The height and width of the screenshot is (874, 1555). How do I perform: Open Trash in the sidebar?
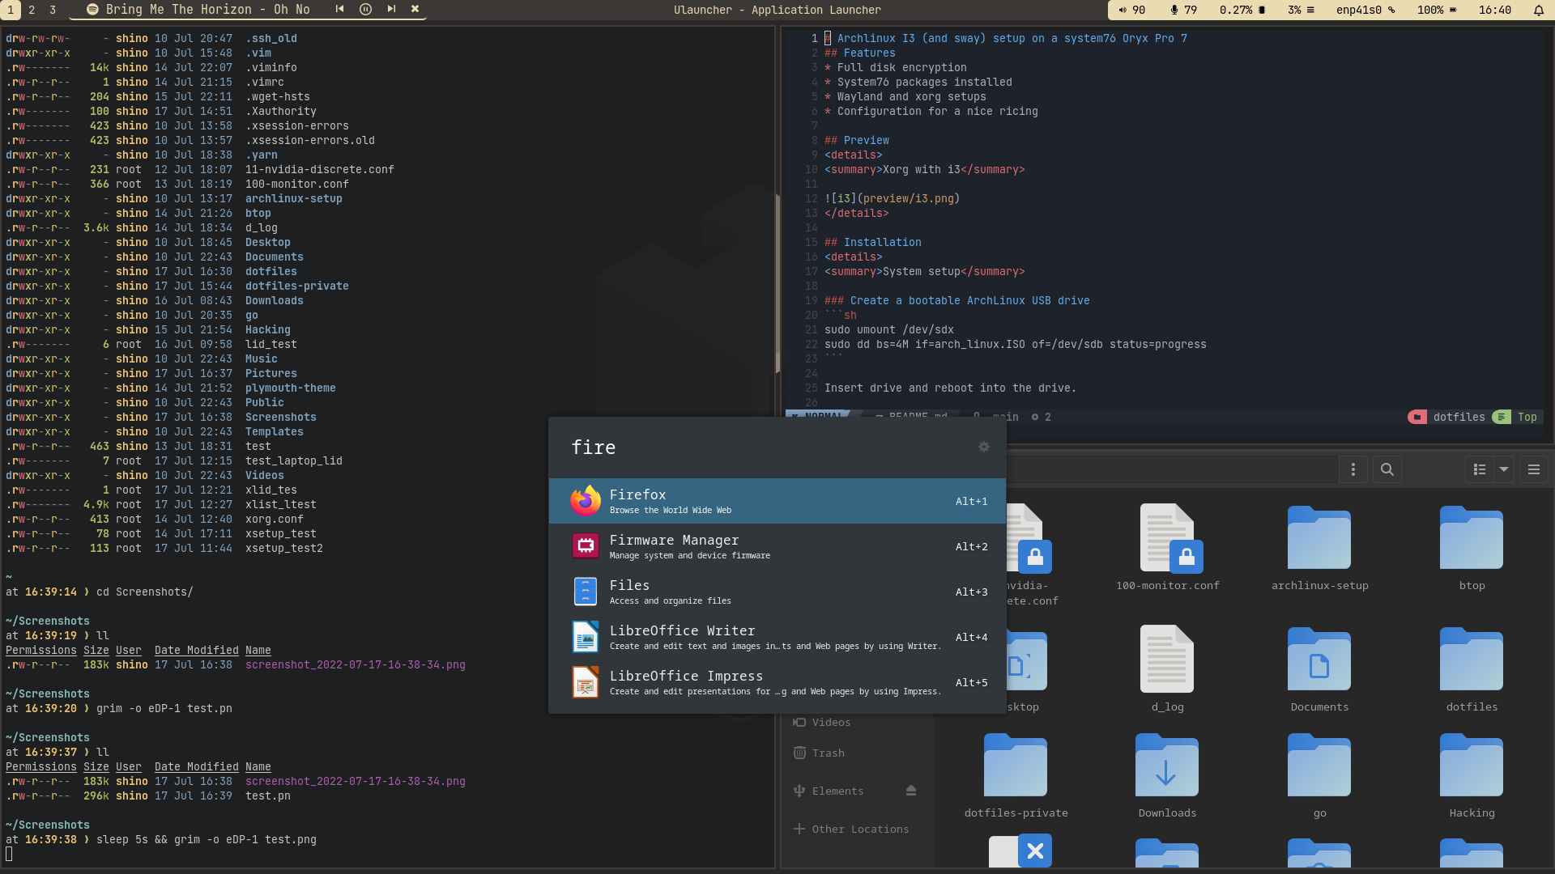828,753
